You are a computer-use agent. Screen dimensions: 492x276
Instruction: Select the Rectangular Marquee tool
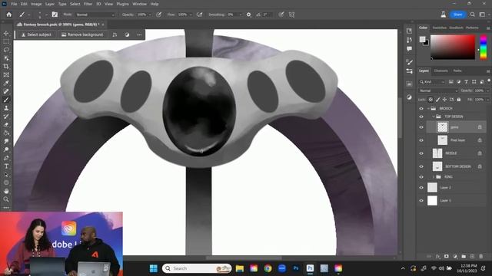(x=6, y=41)
